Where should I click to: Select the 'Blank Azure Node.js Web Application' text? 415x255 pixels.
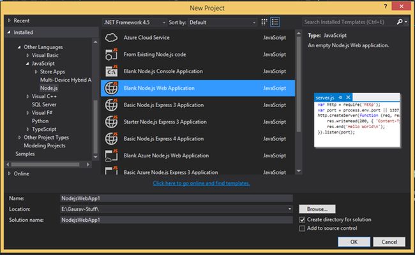[x=166, y=156]
